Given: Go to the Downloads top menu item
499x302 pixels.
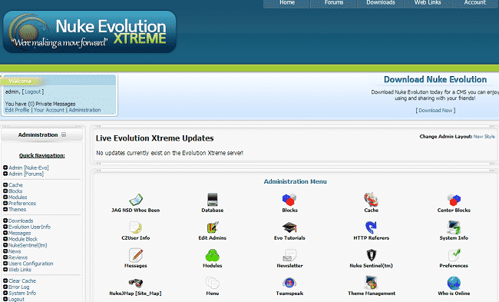Looking at the screenshot, I should (x=381, y=3).
